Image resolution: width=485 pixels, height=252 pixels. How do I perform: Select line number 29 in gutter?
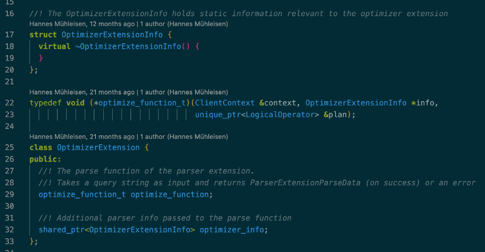[9, 194]
